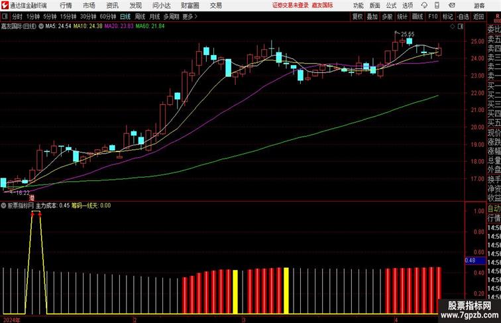Click the 返回 back button

[478, 17]
